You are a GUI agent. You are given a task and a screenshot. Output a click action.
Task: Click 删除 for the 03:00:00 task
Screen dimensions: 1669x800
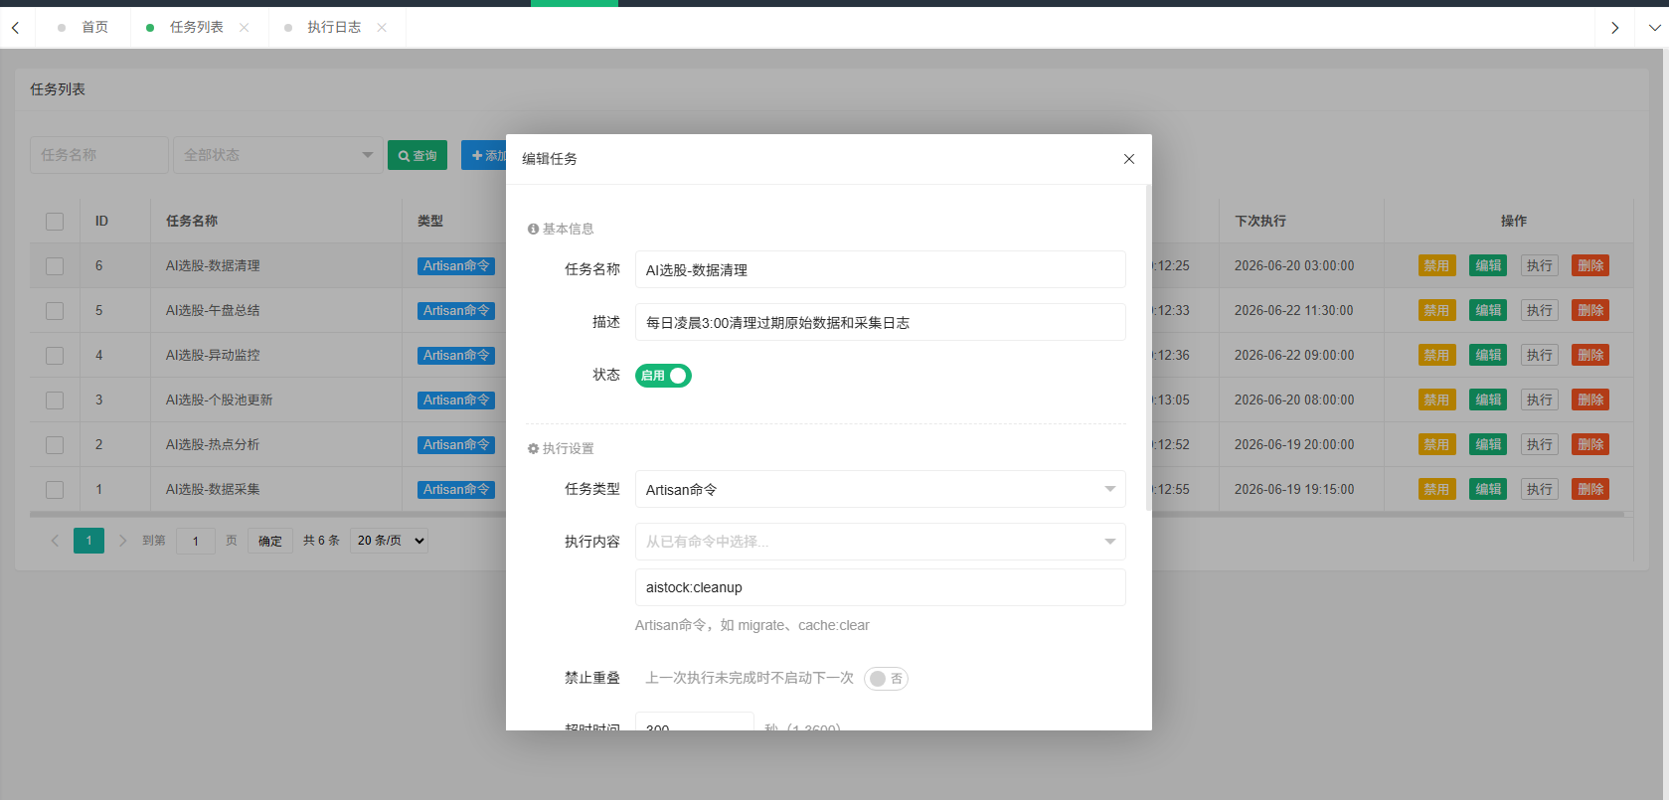coord(1590,265)
